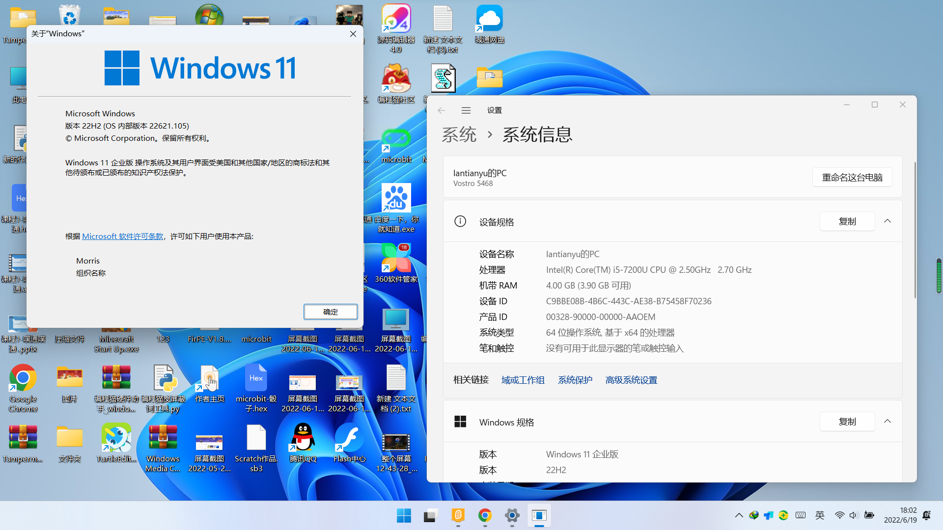Click the Windows 11 企业版 edition value
943x530 pixels.
pyautogui.click(x=582, y=454)
